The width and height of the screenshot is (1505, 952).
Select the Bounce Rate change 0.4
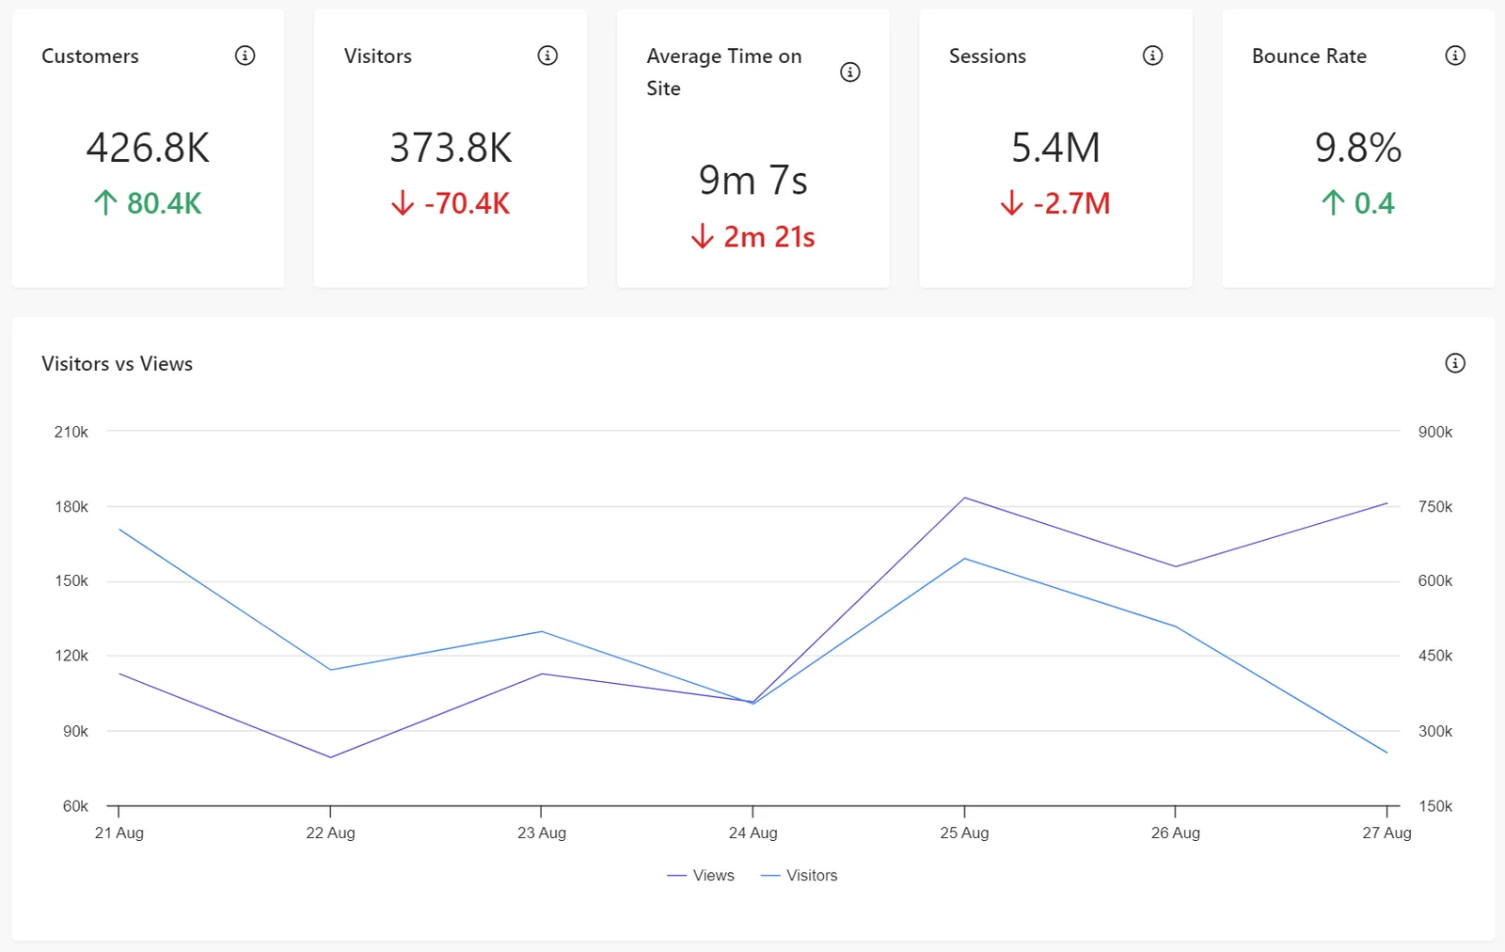[x=1358, y=203]
